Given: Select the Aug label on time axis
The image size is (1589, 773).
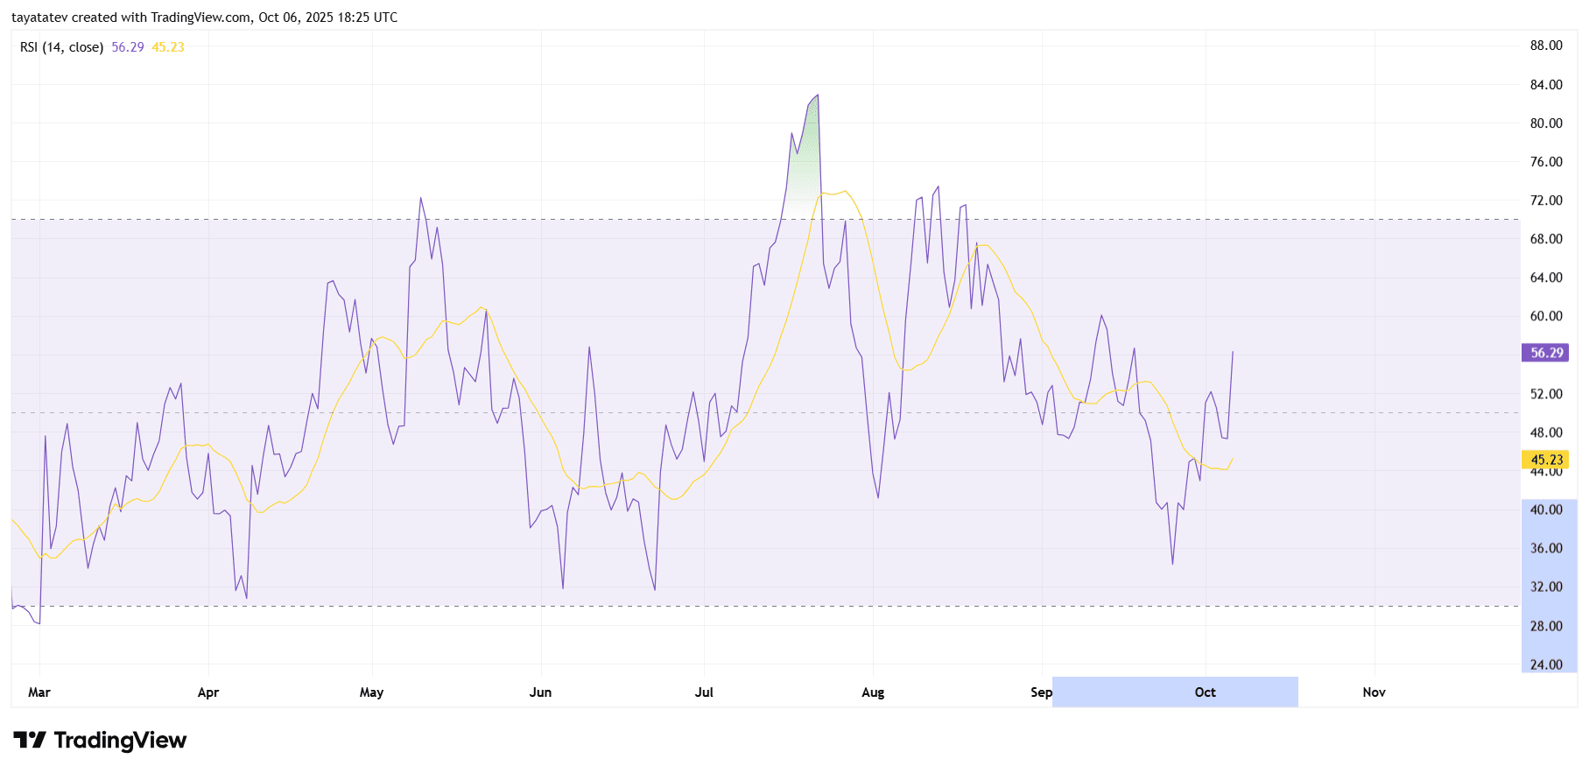Looking at the screenshot, I should (x=873, y=692).
